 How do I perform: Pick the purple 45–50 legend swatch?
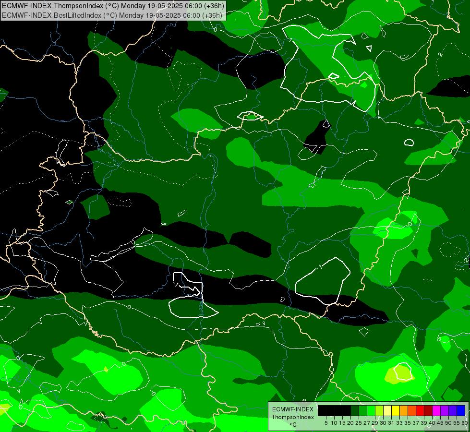(445, 410)
